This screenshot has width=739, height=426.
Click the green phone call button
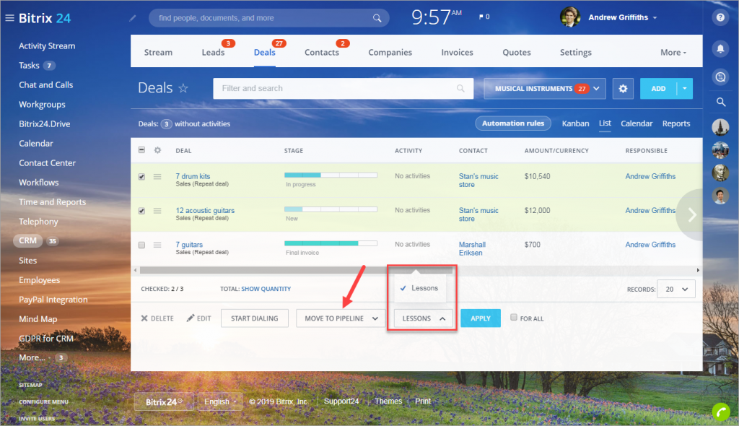(x=721, y=412)
